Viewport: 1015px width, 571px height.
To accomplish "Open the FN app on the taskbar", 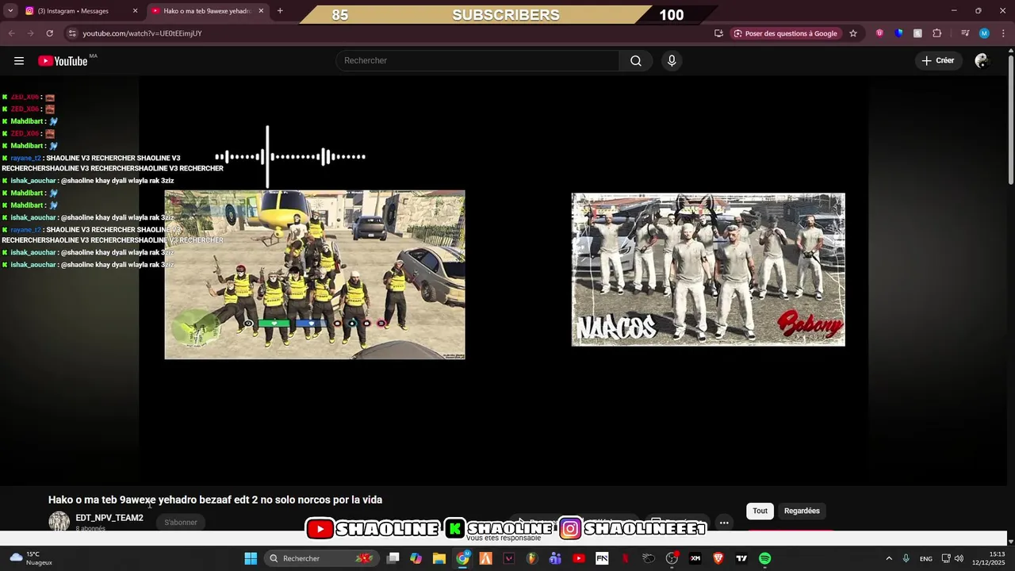I will click(x=602, y=558).
